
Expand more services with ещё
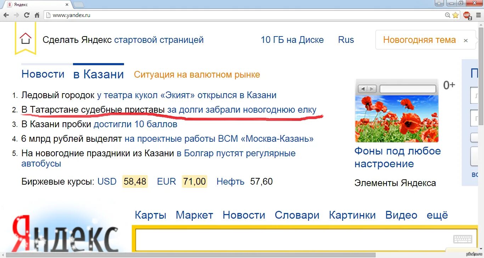(x=437, y=215)
